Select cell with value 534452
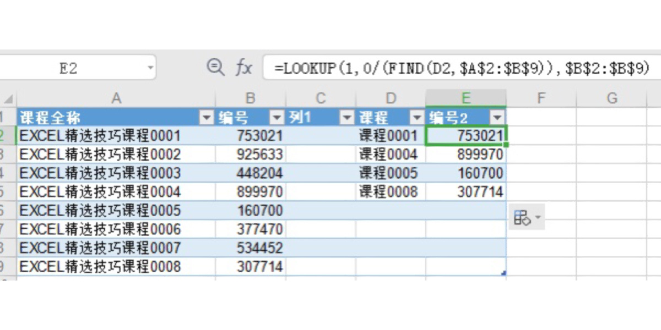 [x=251, y=248]
